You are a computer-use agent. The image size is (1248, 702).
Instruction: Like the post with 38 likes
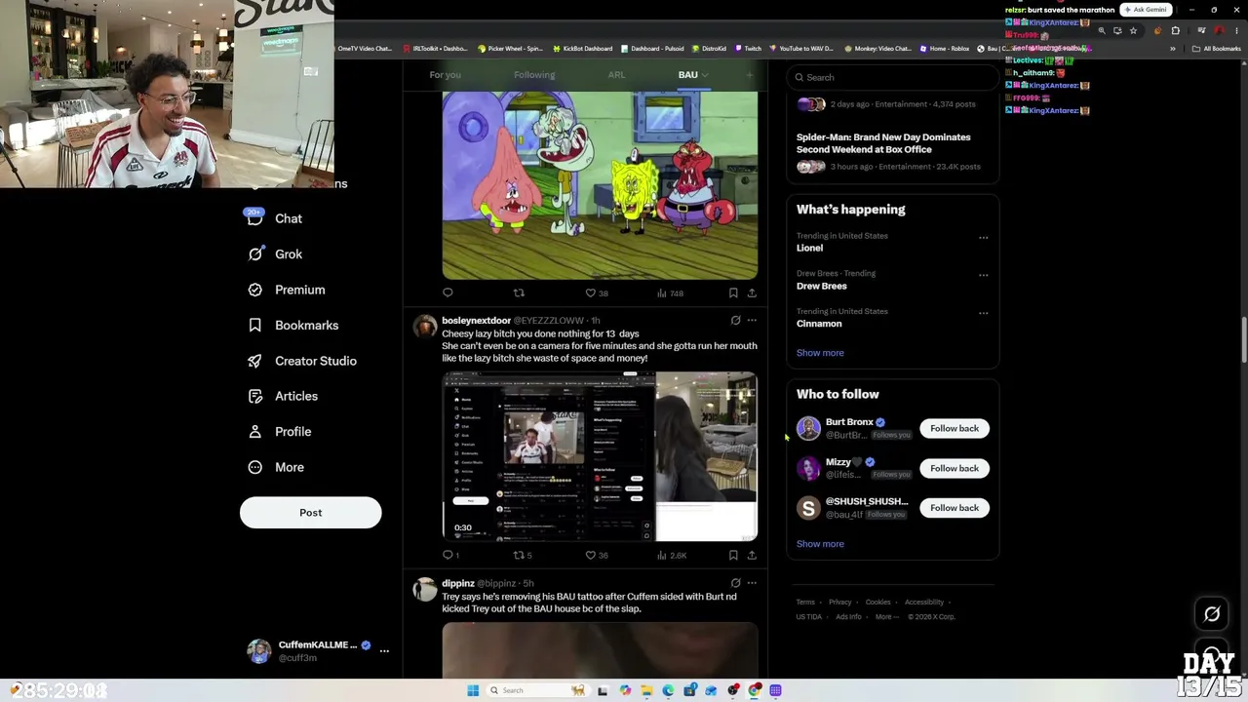[596, 292]
